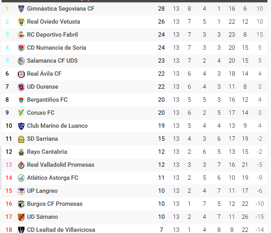Click the CD Numancia de Soria crest
The width and height of the screenshot is (271, 233).
click(x=21, y=48)
